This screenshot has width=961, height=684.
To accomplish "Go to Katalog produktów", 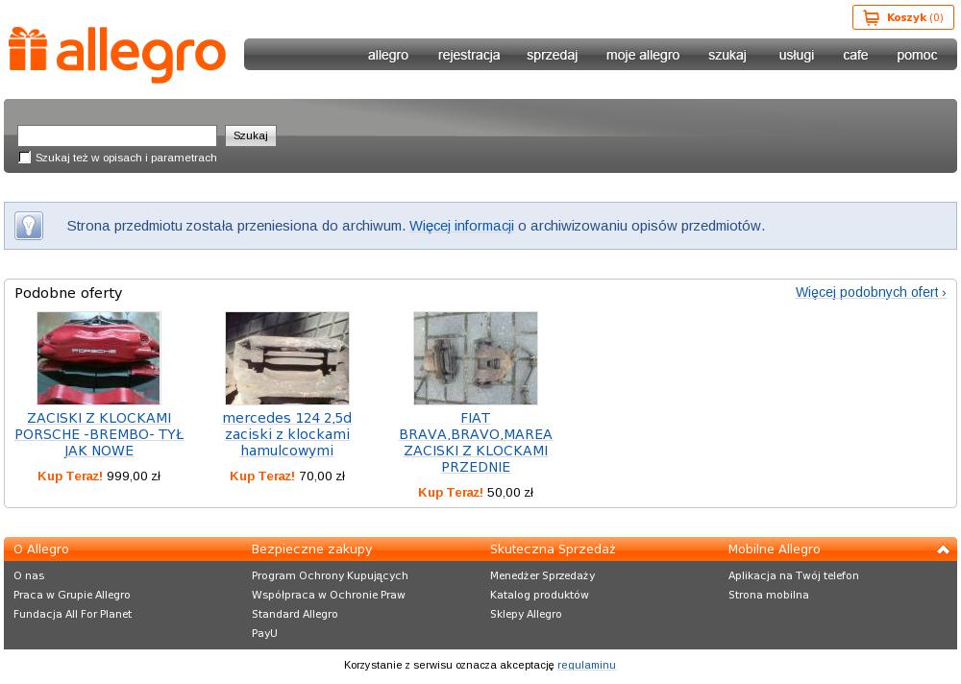I will pos(539,595).
